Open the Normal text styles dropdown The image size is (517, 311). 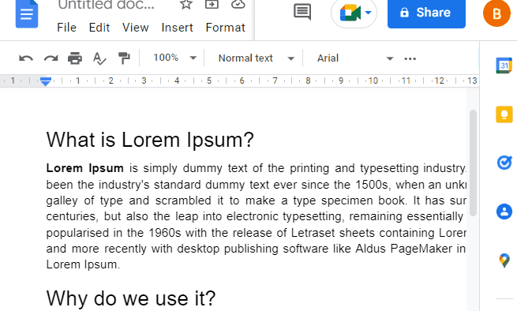click(257, 58)
